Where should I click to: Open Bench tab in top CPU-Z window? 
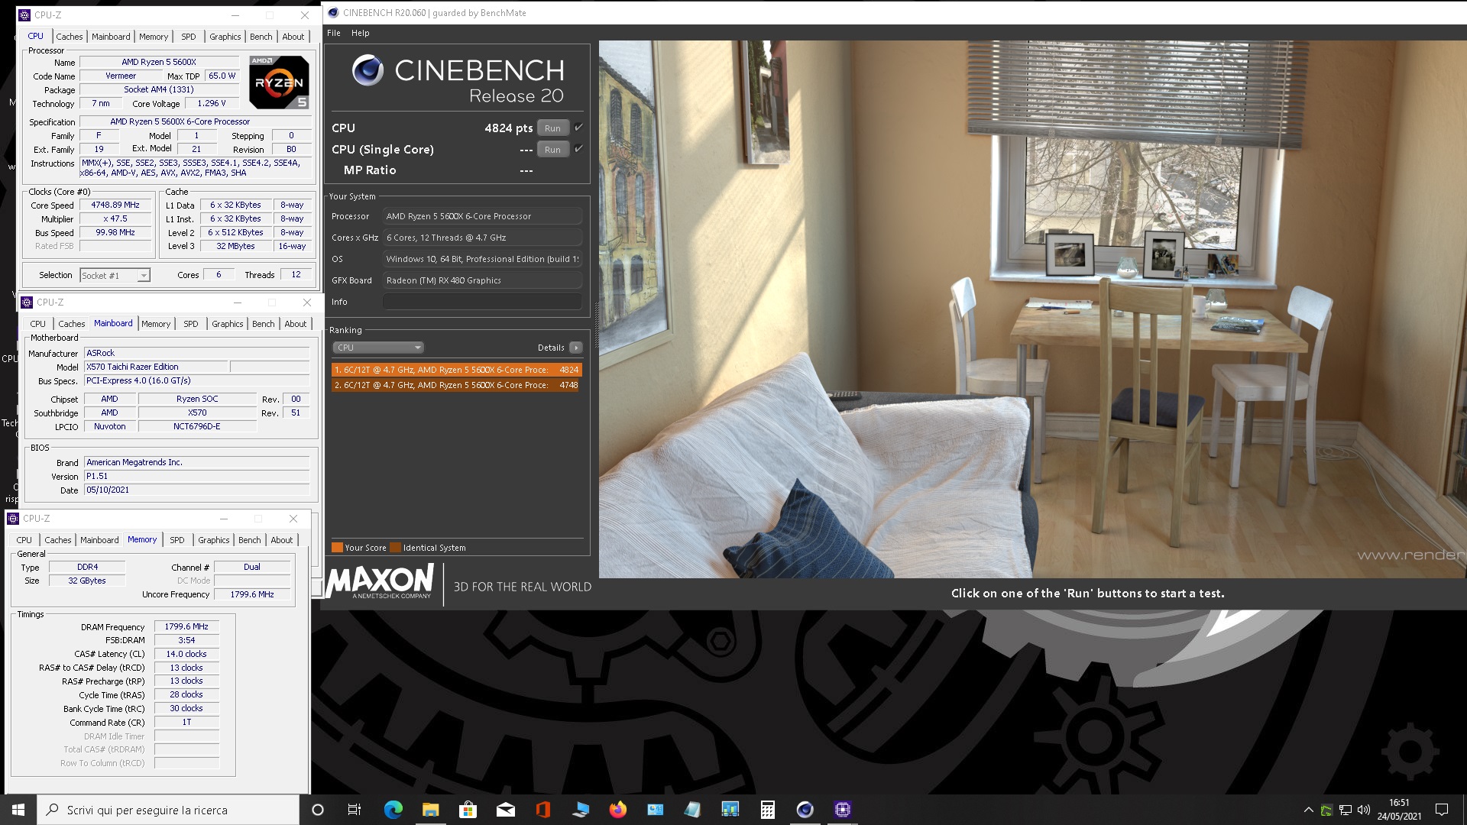(261, 37)
